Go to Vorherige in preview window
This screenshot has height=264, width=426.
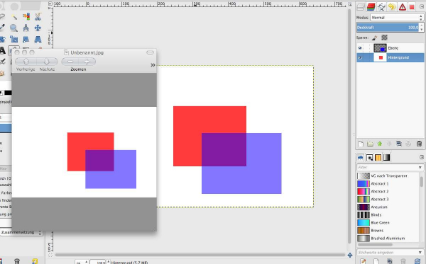tap(26, 62)
